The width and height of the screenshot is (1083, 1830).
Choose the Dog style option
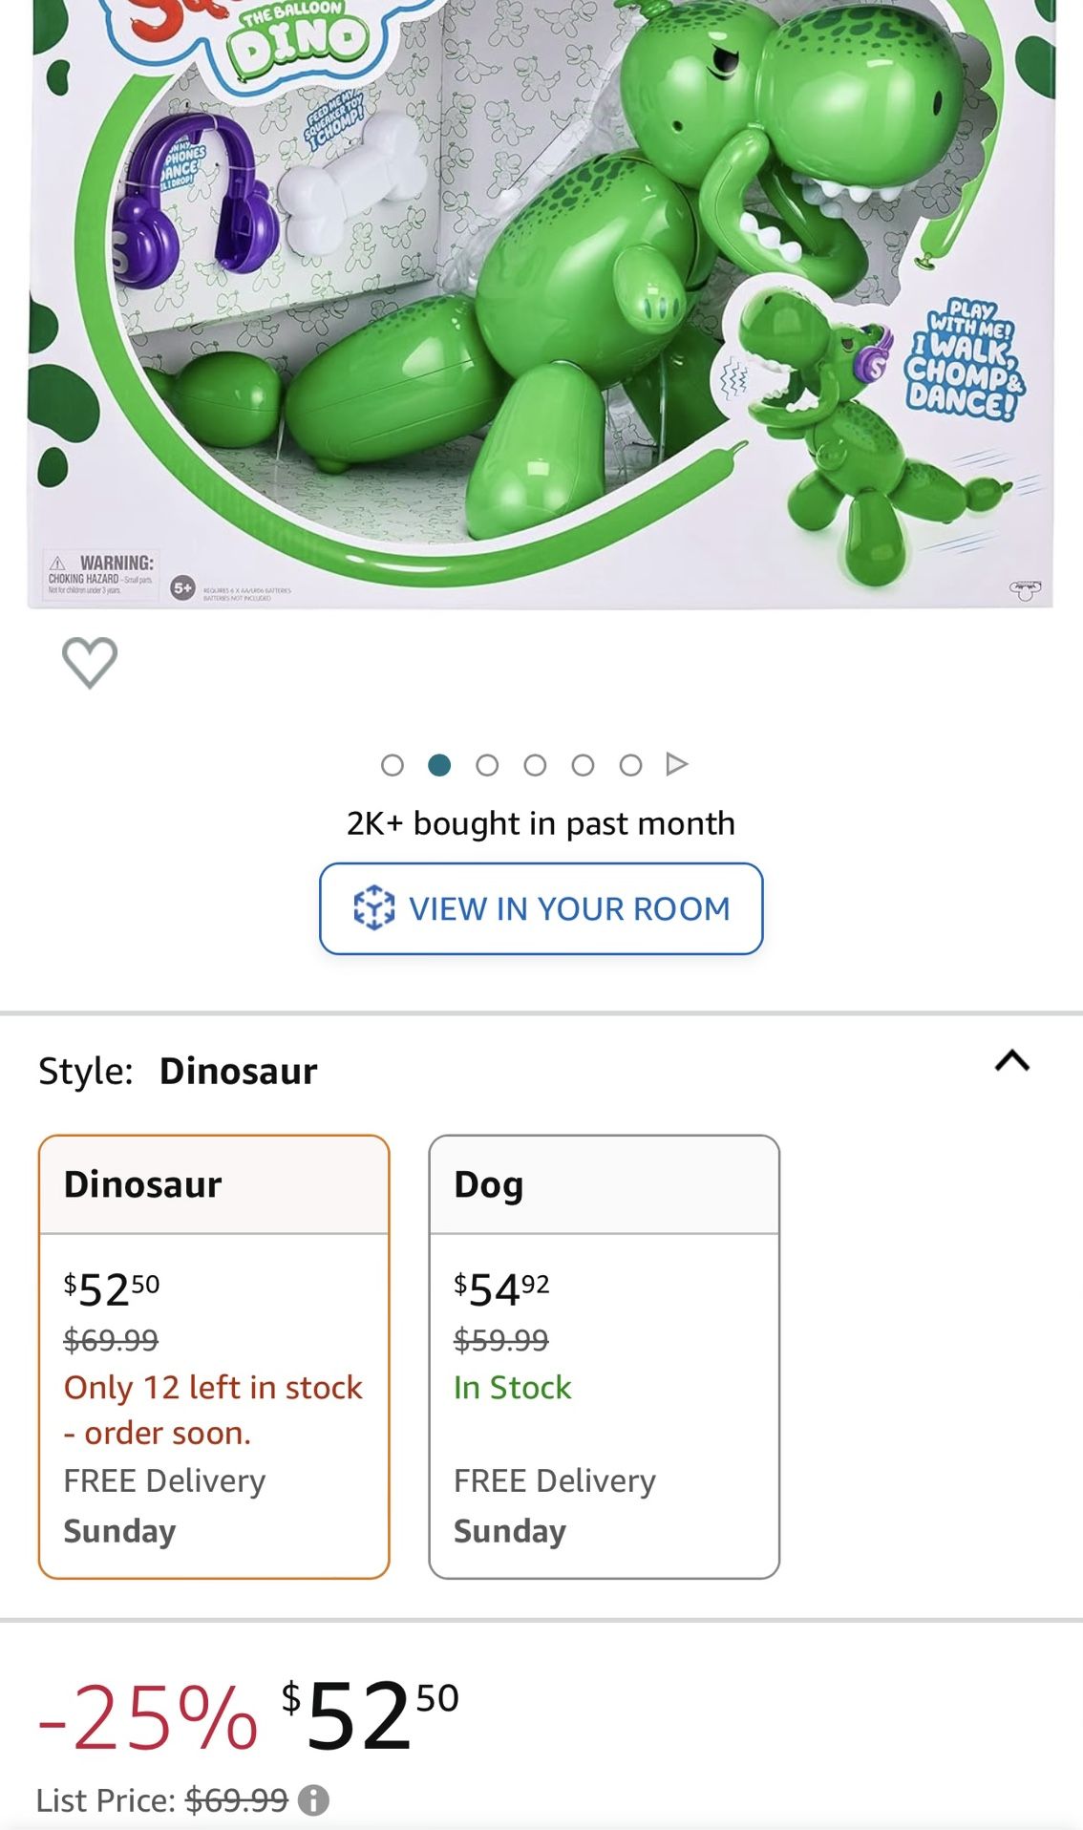[x=604, y=1356]
